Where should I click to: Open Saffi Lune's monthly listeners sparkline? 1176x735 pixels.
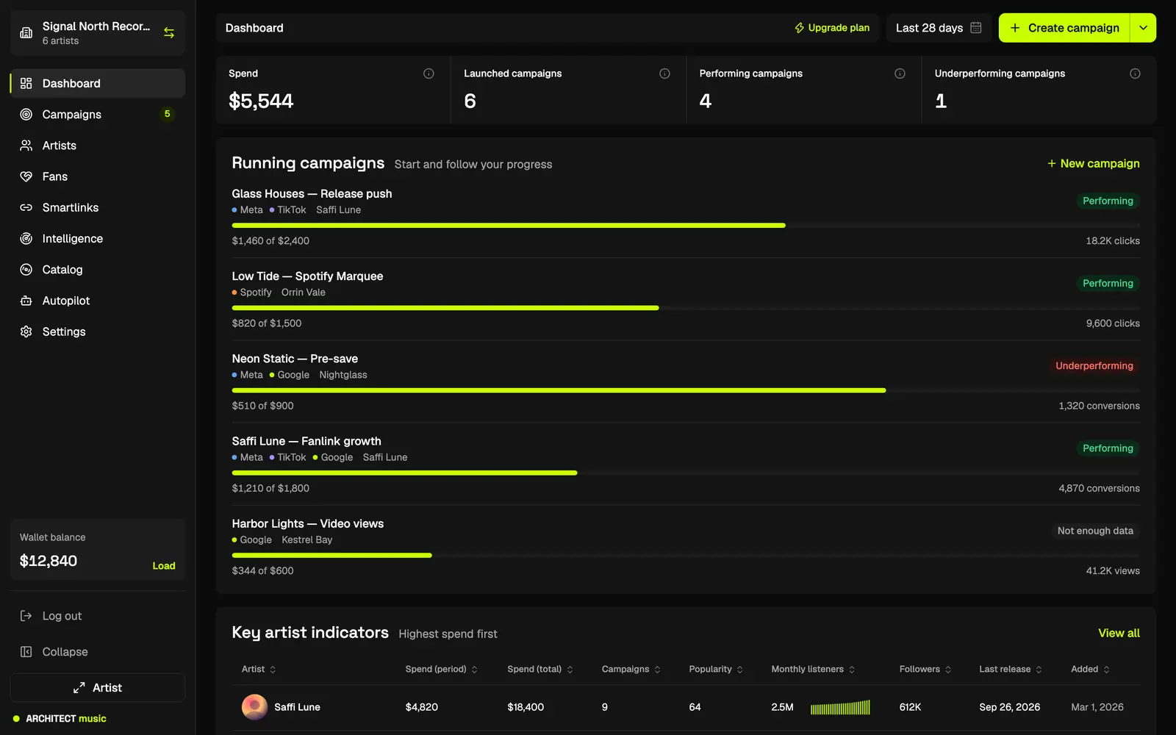(x=840, y=708)
